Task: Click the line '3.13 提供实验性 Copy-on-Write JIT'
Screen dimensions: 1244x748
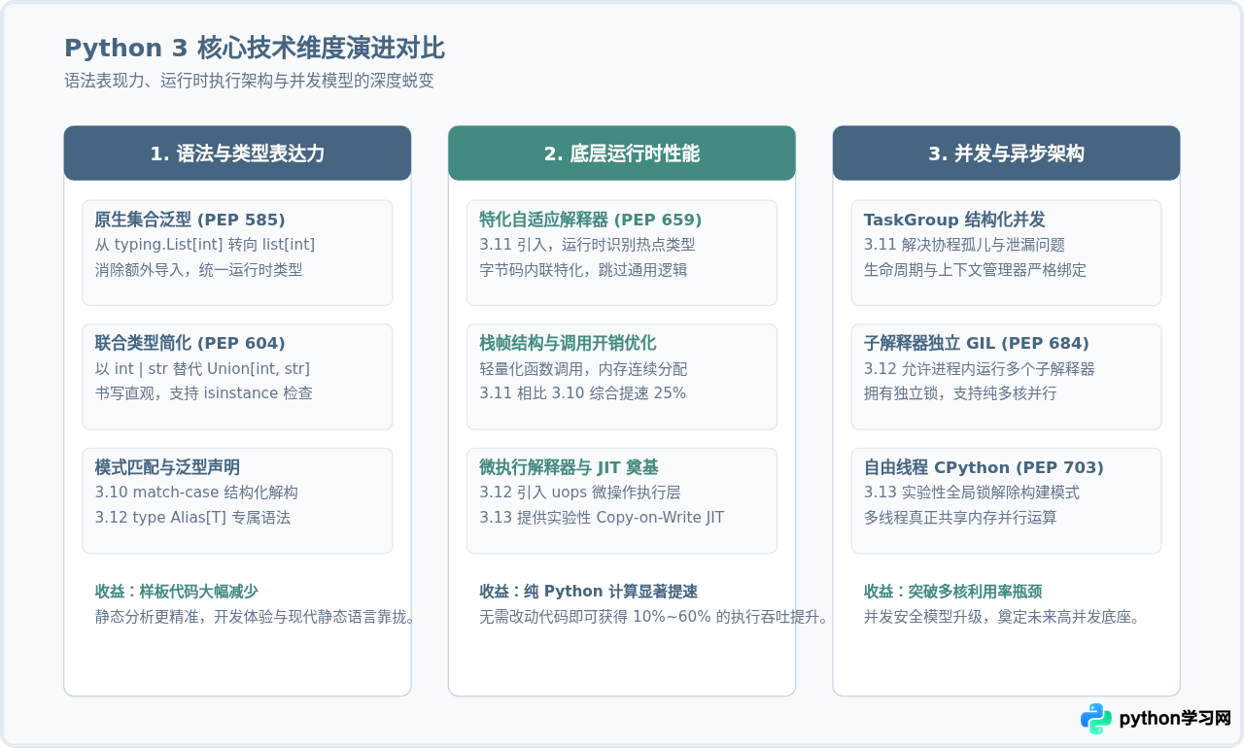Action: pos(602,518)
